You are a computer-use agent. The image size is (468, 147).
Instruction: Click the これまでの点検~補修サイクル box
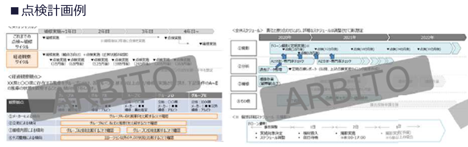coord(22,41)
